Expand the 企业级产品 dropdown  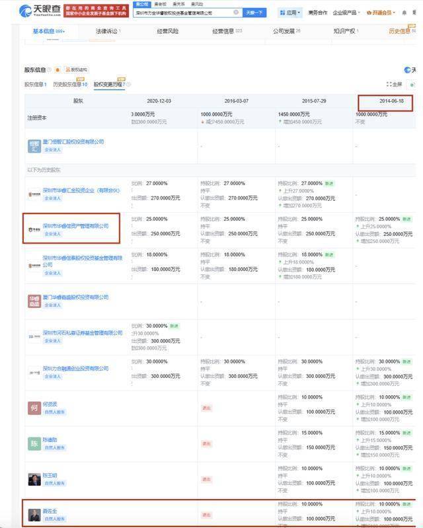pos(346,13)
